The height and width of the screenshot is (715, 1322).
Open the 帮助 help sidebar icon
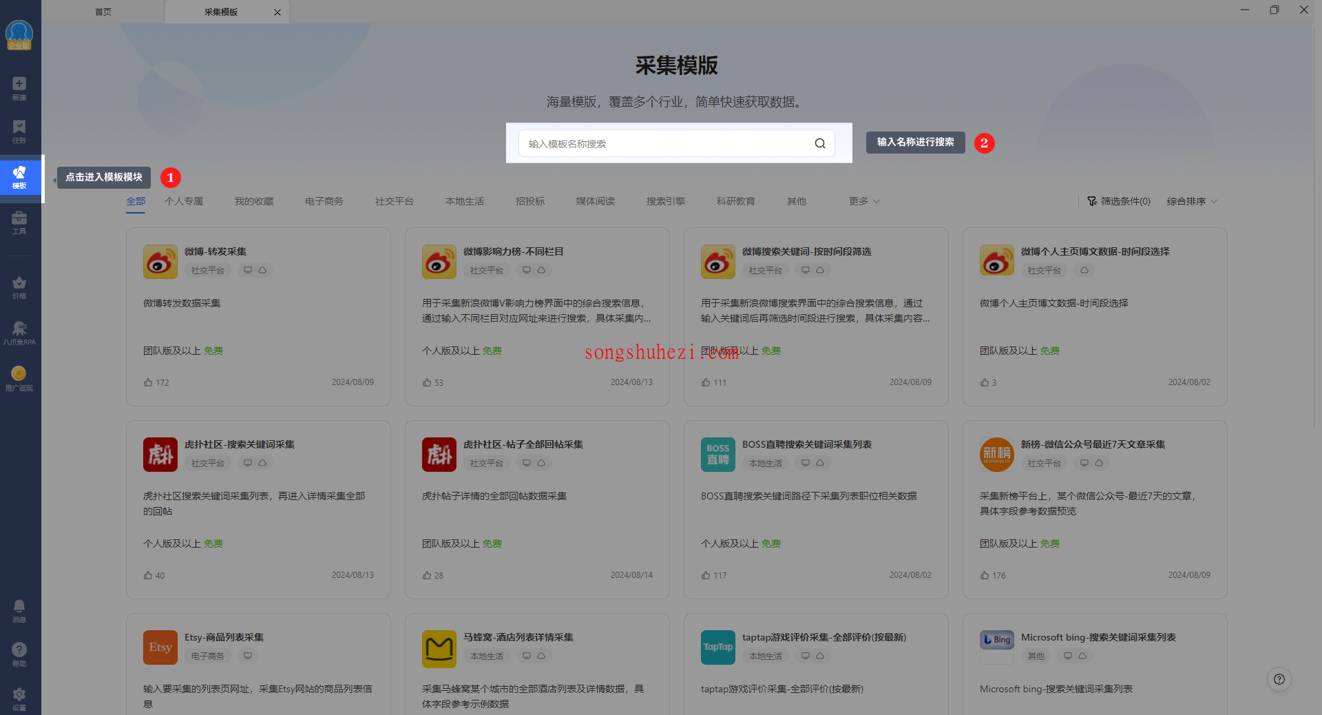click(19, 654)
